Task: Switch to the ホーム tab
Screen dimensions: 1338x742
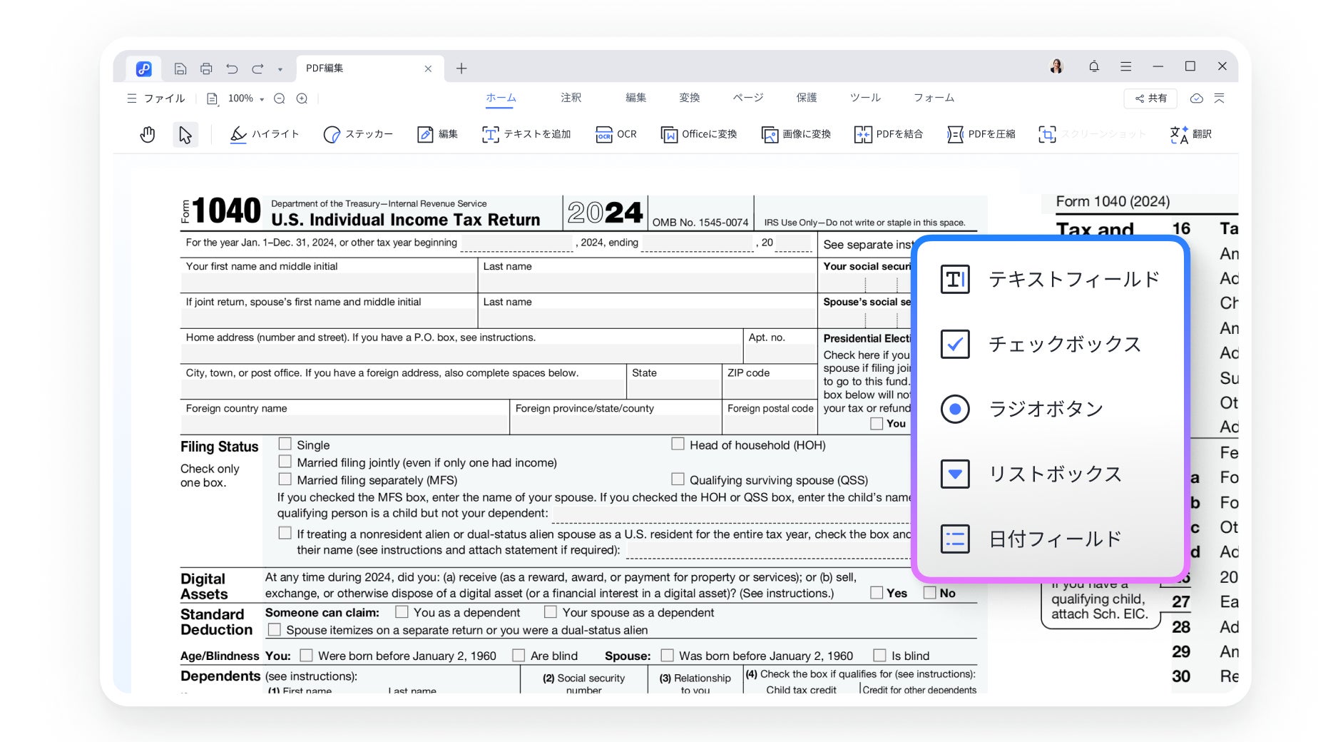Action: 501,98
